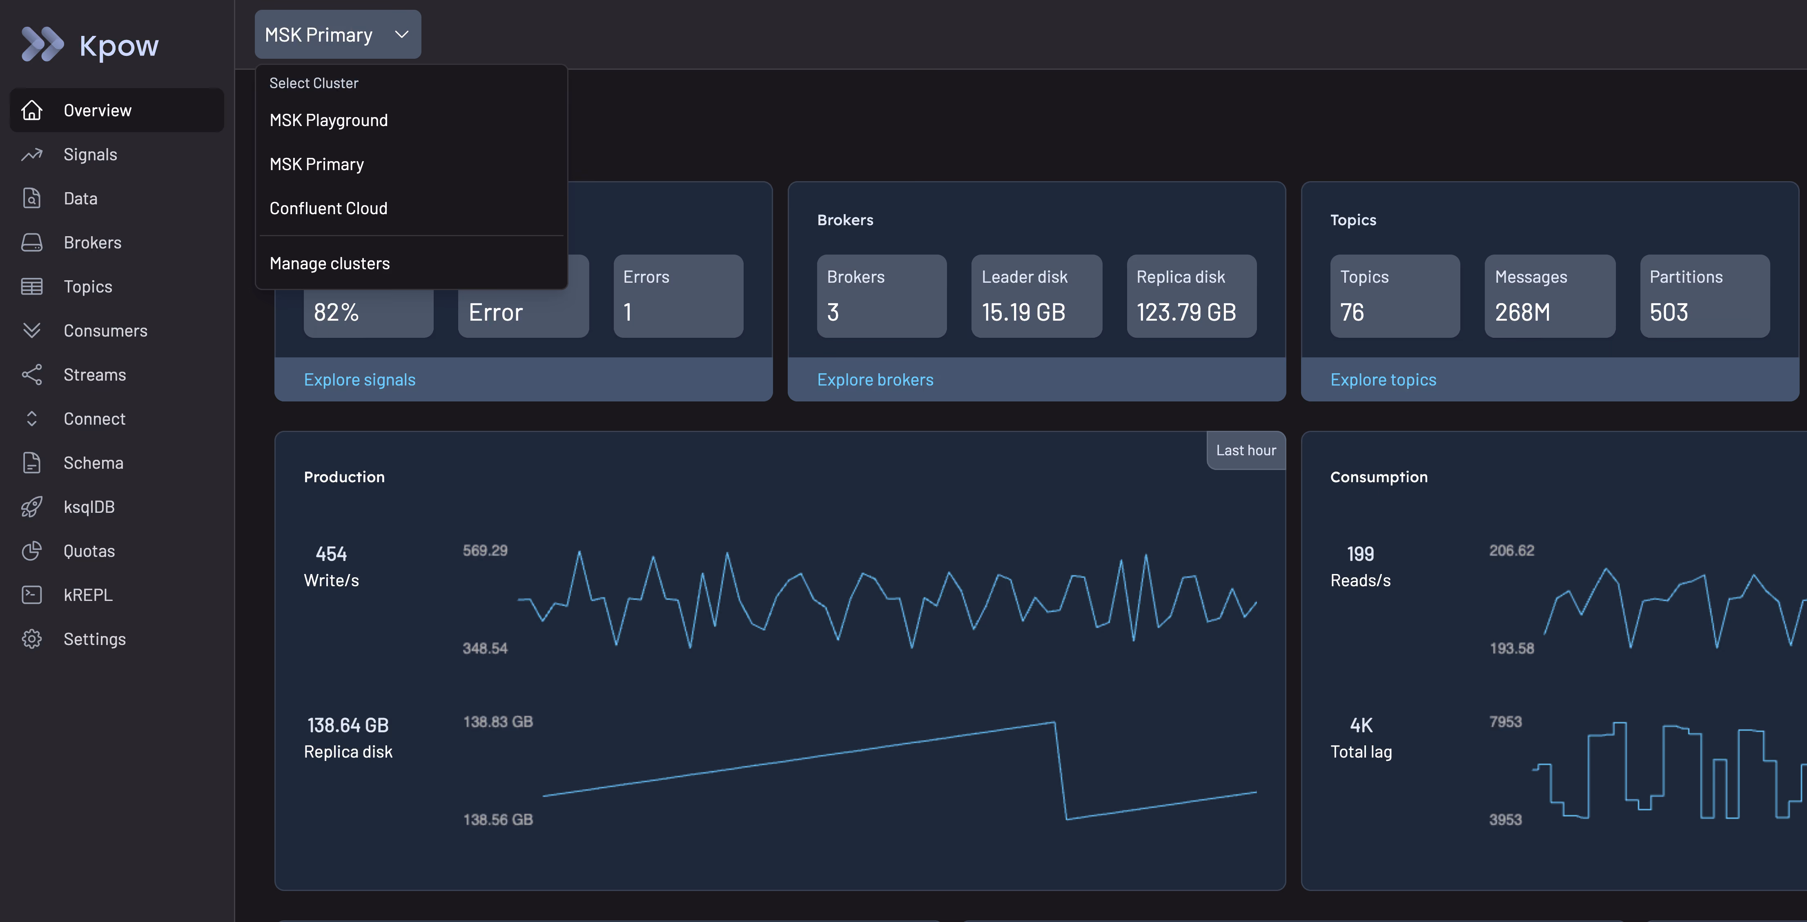Viewport: 1807px width, 922px height.
Task: Click the Leader disk 15.19 GB tile
Action: pos(1036,296)
